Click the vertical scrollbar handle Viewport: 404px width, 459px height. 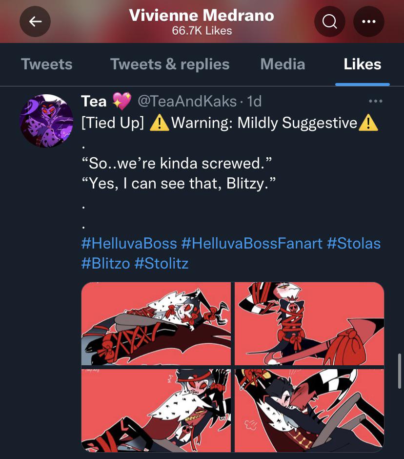pyautogui.click(x=400, y=371)
